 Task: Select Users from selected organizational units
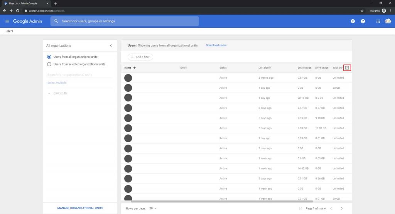[49, 64]
